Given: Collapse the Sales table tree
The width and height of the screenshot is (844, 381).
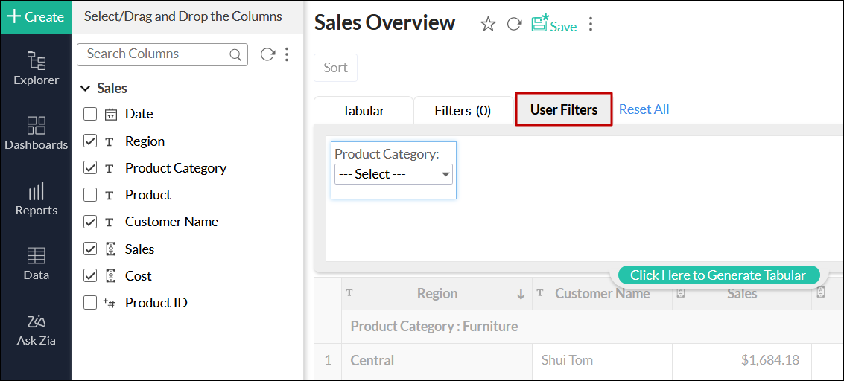Looking at the screenshot, I should coord(85,88).
